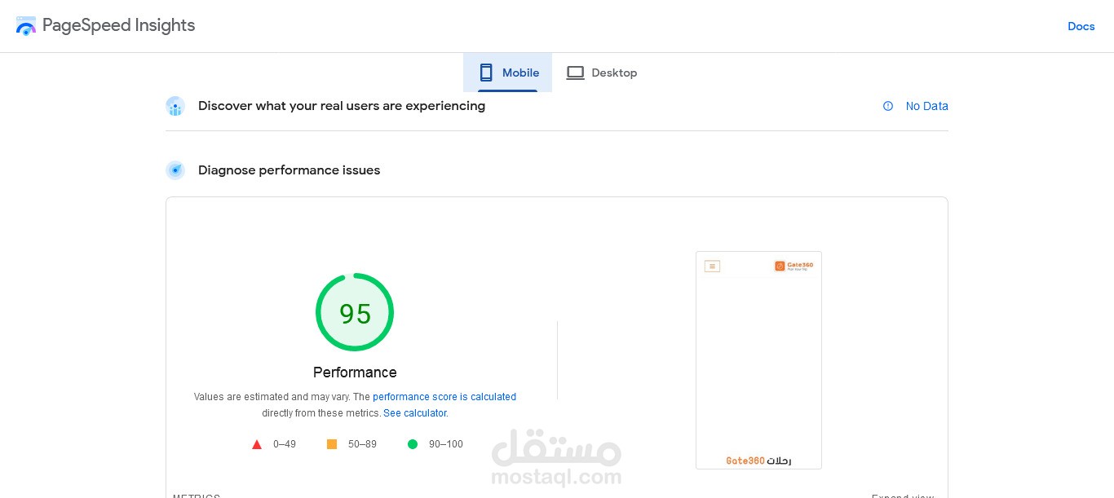Open the performance score is calculated link
This screenshot has width=1114, height=498.
coord(444,397)
